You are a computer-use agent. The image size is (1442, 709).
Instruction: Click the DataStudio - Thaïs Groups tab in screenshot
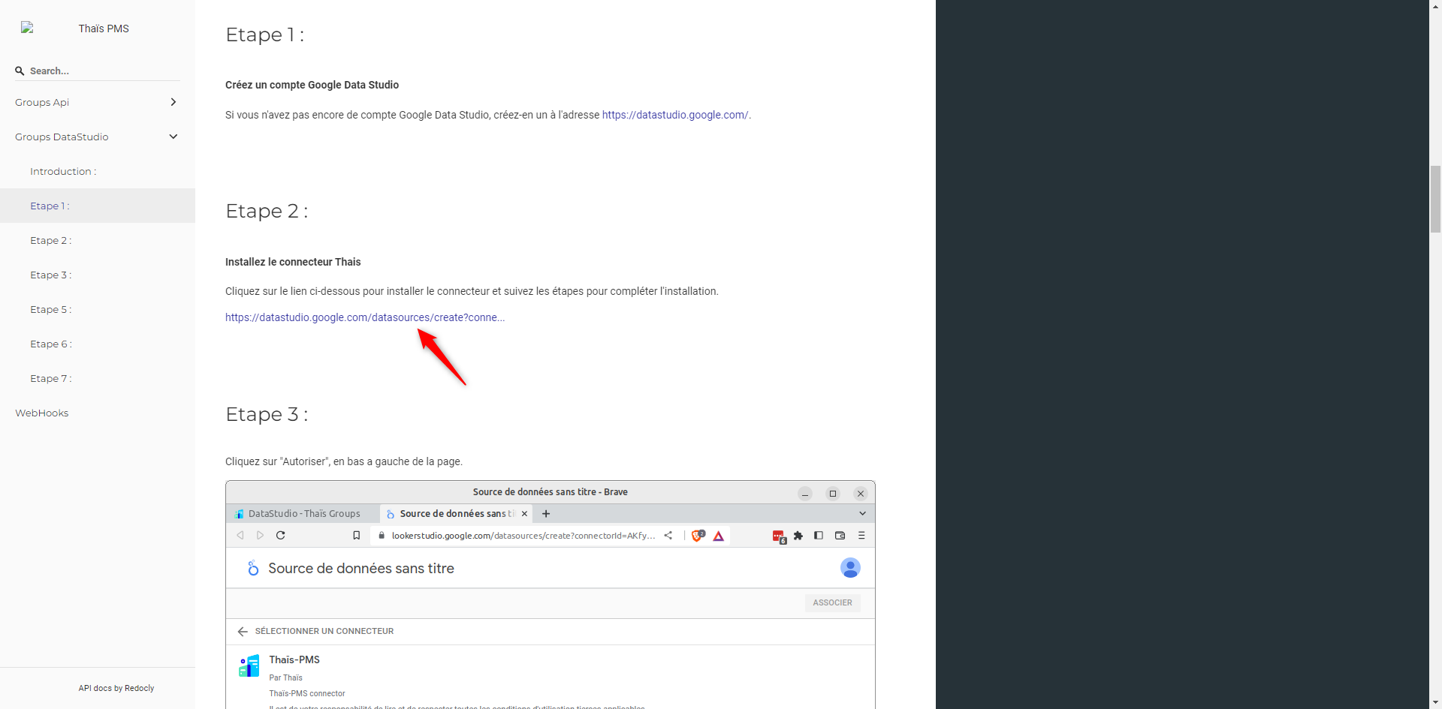pyautogui.click(x=297, y=514)
